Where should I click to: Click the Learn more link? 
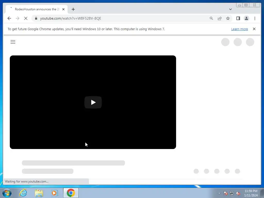tap(240, 29)
